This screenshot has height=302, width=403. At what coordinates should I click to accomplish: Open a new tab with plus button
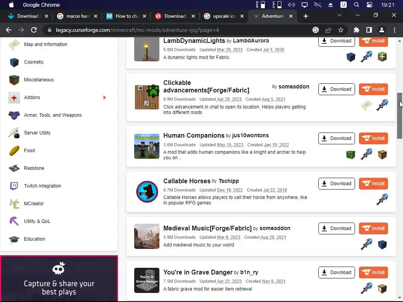tap(305, 16)
